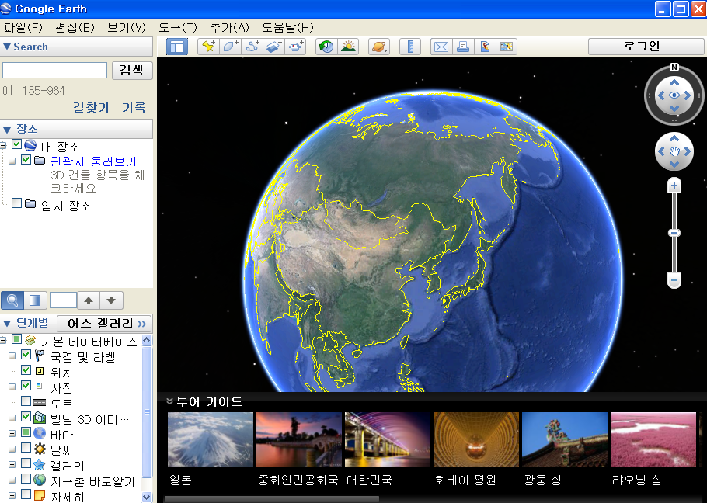
Task: Click the zoom out minus button
Action: (x=674, y=280)
